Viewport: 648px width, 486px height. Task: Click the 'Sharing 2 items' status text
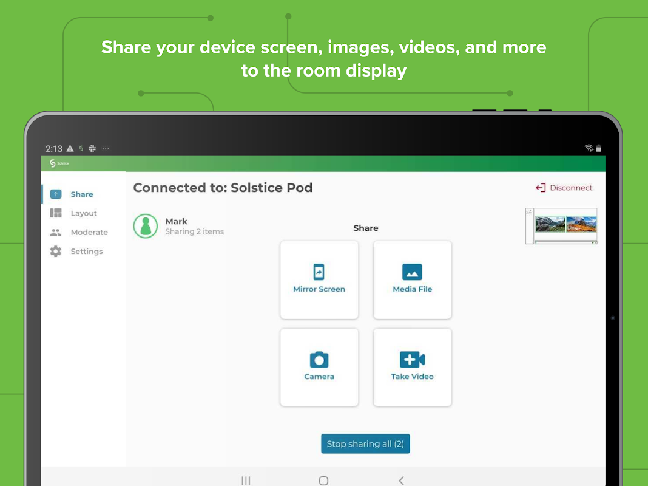pyautogui.click(x=195, y=231)
